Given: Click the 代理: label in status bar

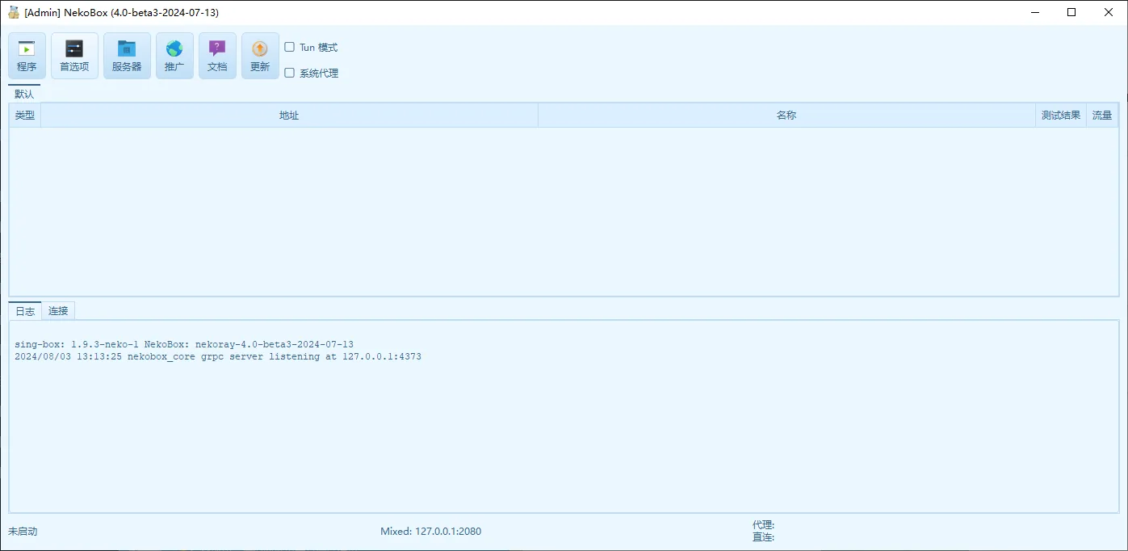Looking at the screenshot, I should [763, 525].
